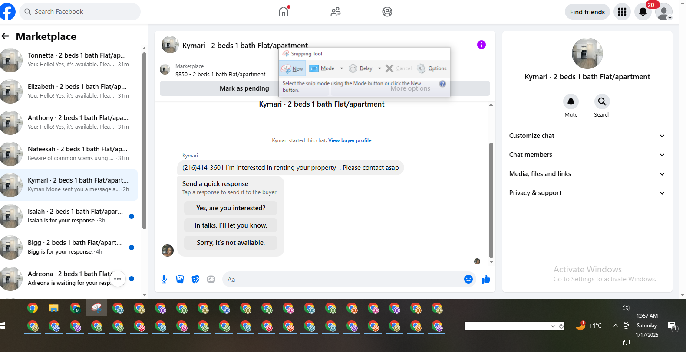Click the Mark as pending button

coord(244,88)
